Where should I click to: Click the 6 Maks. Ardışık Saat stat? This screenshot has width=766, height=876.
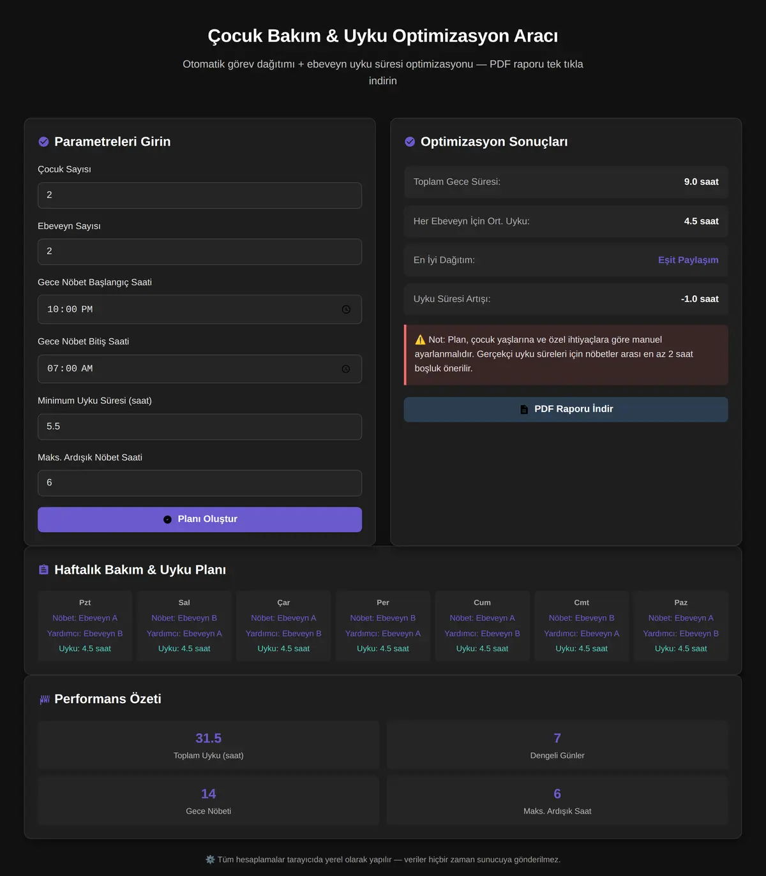pos(557,801)
